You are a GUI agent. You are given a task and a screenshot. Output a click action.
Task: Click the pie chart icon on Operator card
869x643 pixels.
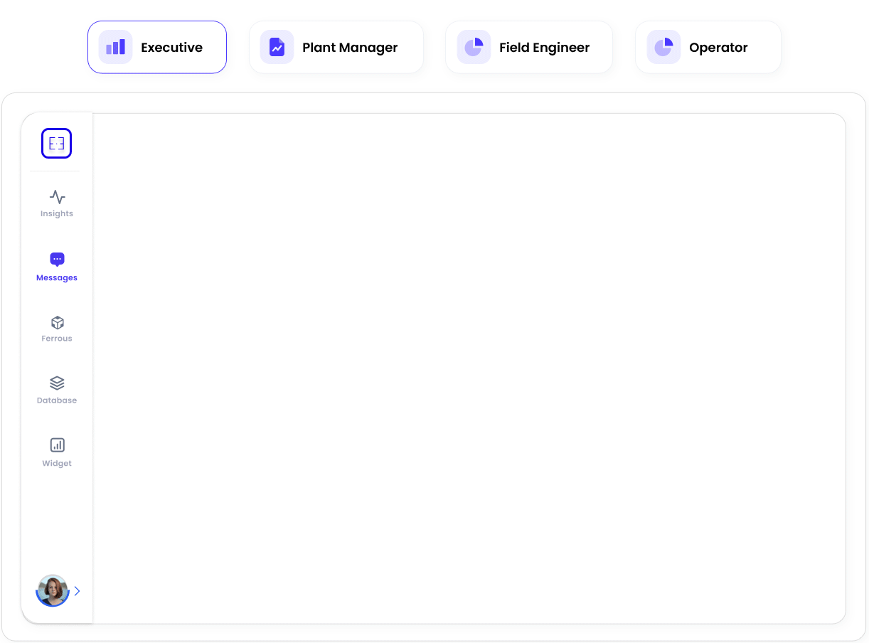coord(663,47)
